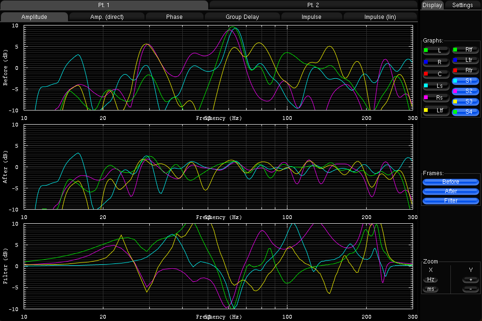Show the Rtf graph channel
The height and width of the screenshot is (321, 482).
point(465,49)
